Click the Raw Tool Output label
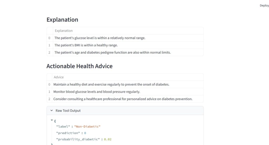This screenshot has height=145, width=269. click(x=68, y=111)
